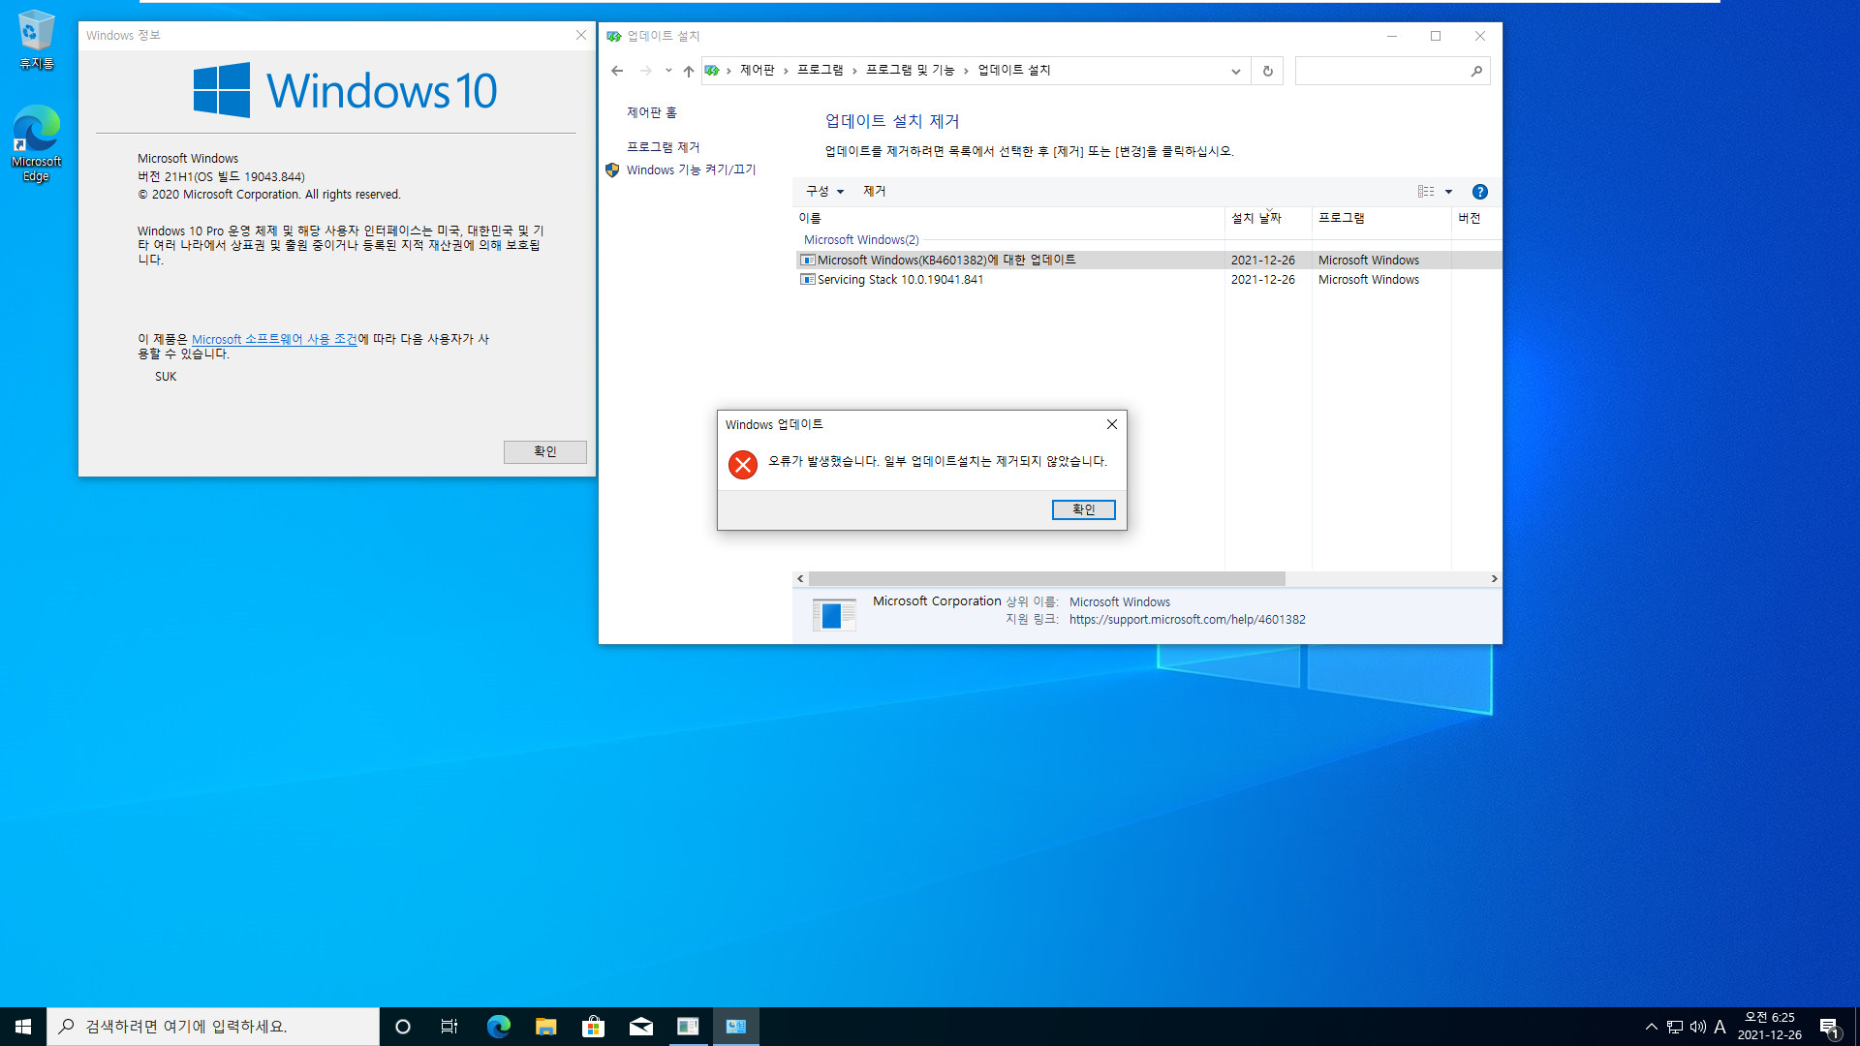
Task: Expand the address bar history dropdown
Action: (x=1235, y=71)
